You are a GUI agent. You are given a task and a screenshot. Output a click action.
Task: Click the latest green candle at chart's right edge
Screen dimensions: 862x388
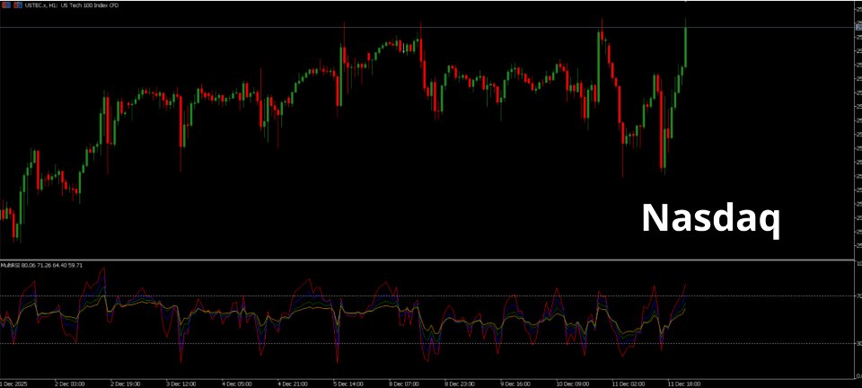click(685, 47)
